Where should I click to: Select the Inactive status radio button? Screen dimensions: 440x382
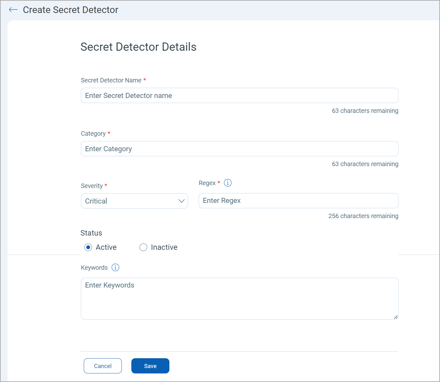click(x=143, y=247)
